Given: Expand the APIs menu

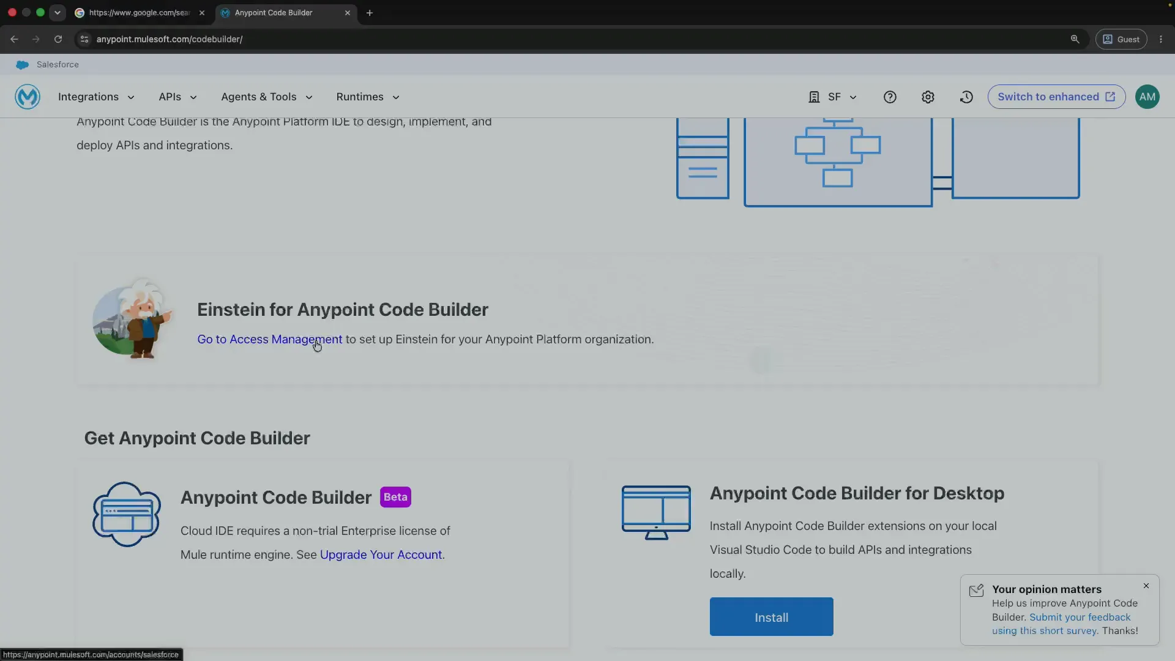Looking at the screenshot, I should pos(177,97).
